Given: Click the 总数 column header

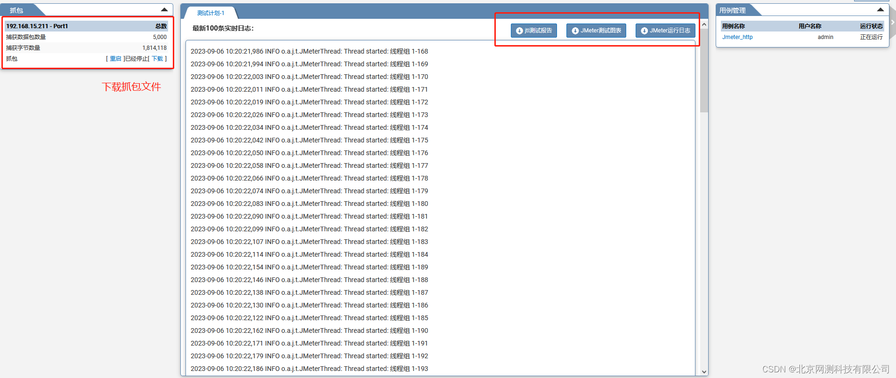Looking at the screenshot, I should pyautogui.click(x=161, y=26).
